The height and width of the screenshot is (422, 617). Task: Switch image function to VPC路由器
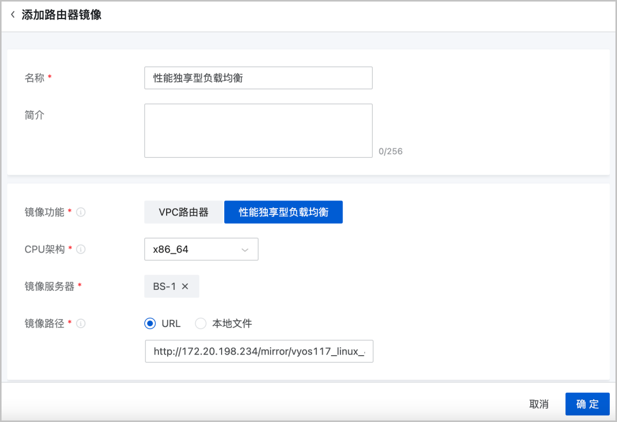click(x=184, y=212)
